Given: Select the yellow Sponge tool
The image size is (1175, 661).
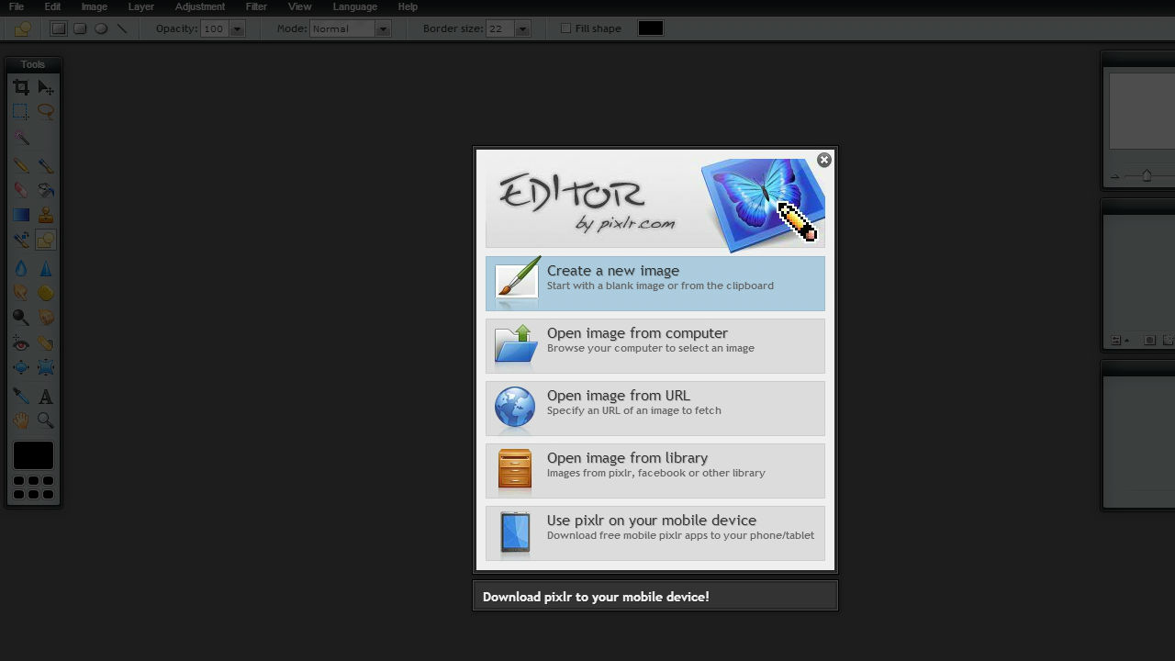Looking at the screenshot, I should coord(46,293).
